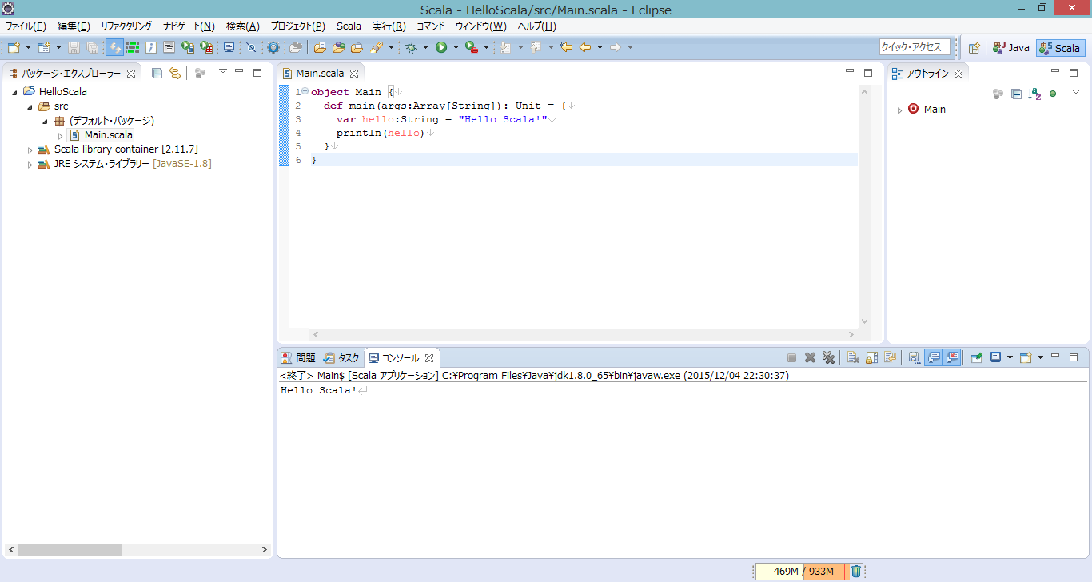Open the 実行(R) menu
The width and height of the screenshot is (1092, 582).
pos(389,26)
